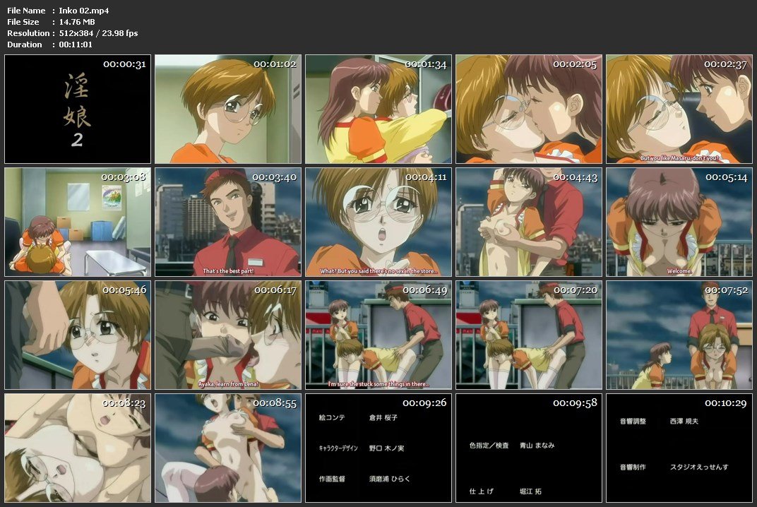Open the frame thumbnail at 00:06:49
Screen dimensions: 757x507
378,335
